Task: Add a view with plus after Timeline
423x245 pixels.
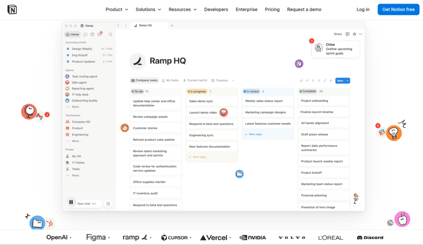Action: (233, 81)
